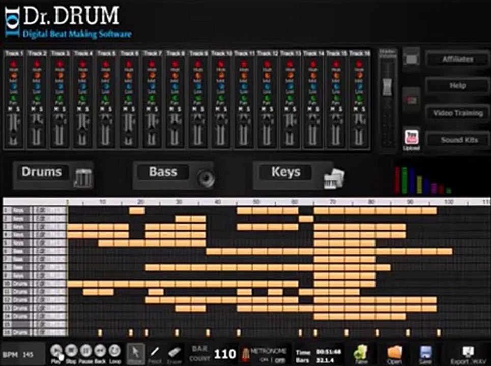Click the level meter bars display
This screenshot has width=491, height=366.
pos(423,180)
